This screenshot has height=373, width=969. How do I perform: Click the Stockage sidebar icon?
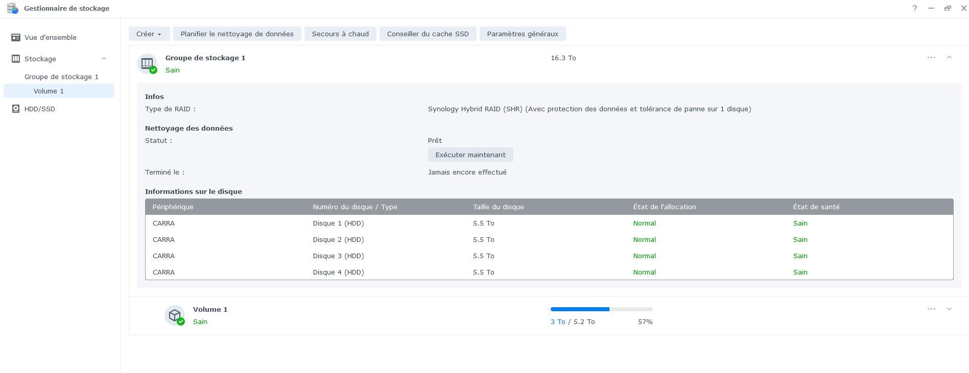[16, 59]
